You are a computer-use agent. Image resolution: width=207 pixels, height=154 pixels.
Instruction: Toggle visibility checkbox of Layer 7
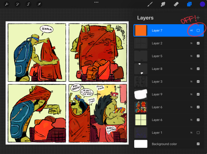pos(198,30)
